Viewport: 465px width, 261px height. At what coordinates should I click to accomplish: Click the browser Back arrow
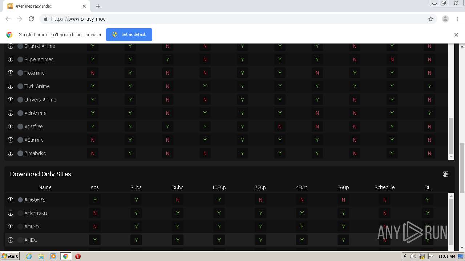click(x=8, y=19)
